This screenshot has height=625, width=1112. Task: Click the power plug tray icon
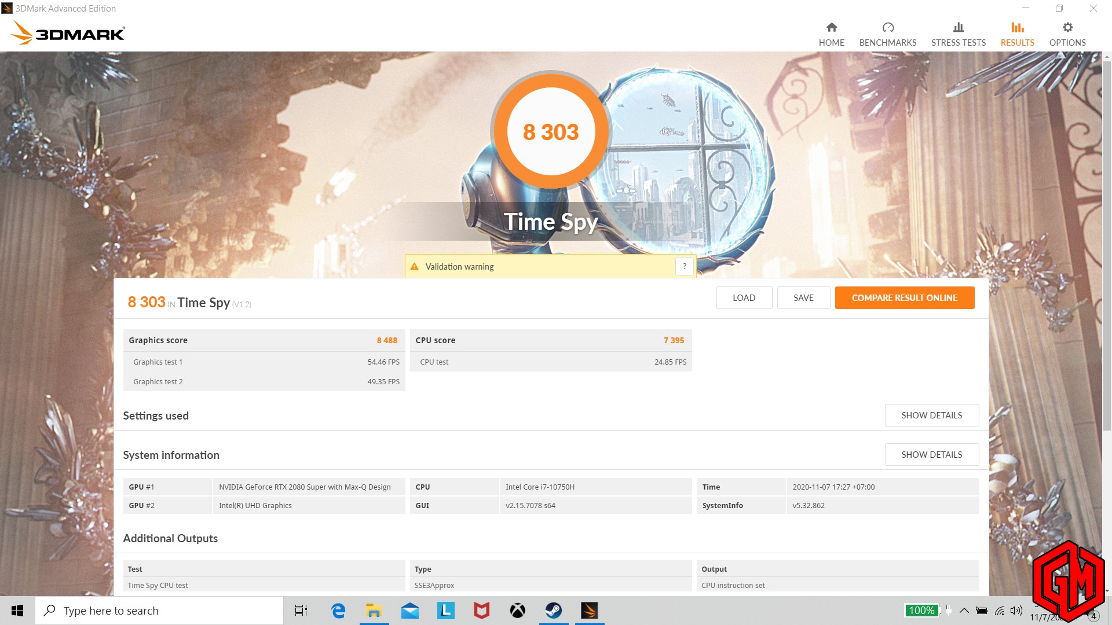point(948,610)
